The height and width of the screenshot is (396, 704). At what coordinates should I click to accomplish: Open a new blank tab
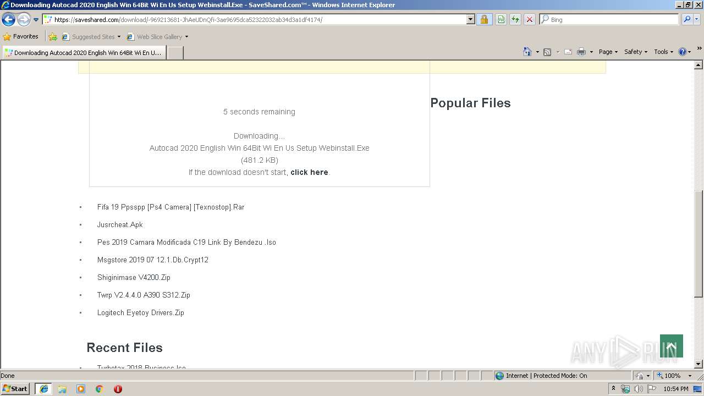click(175, 53)
